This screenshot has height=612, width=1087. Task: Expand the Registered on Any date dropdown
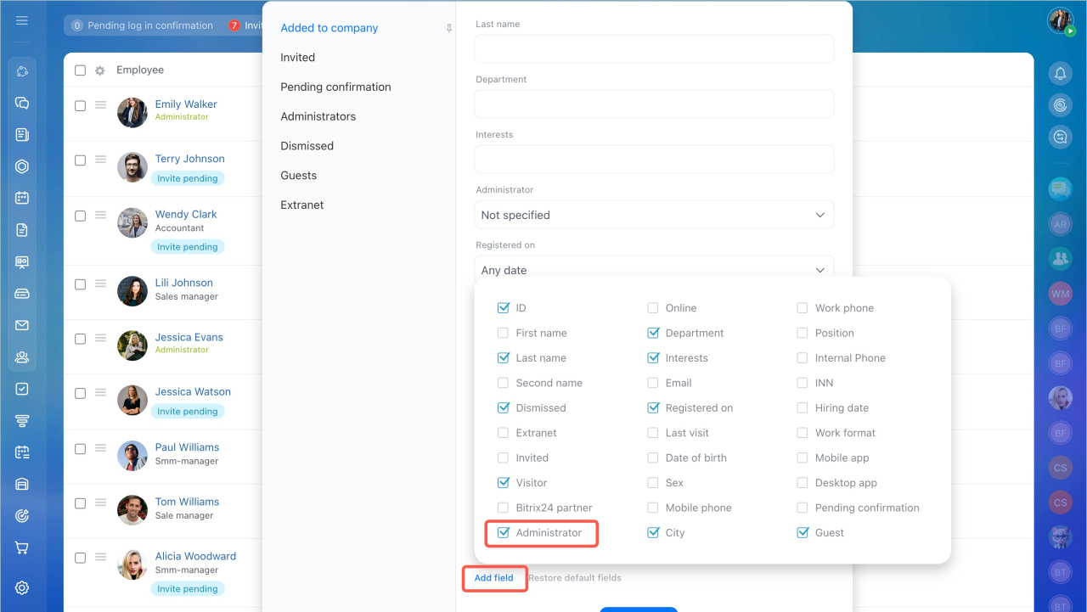654,270
